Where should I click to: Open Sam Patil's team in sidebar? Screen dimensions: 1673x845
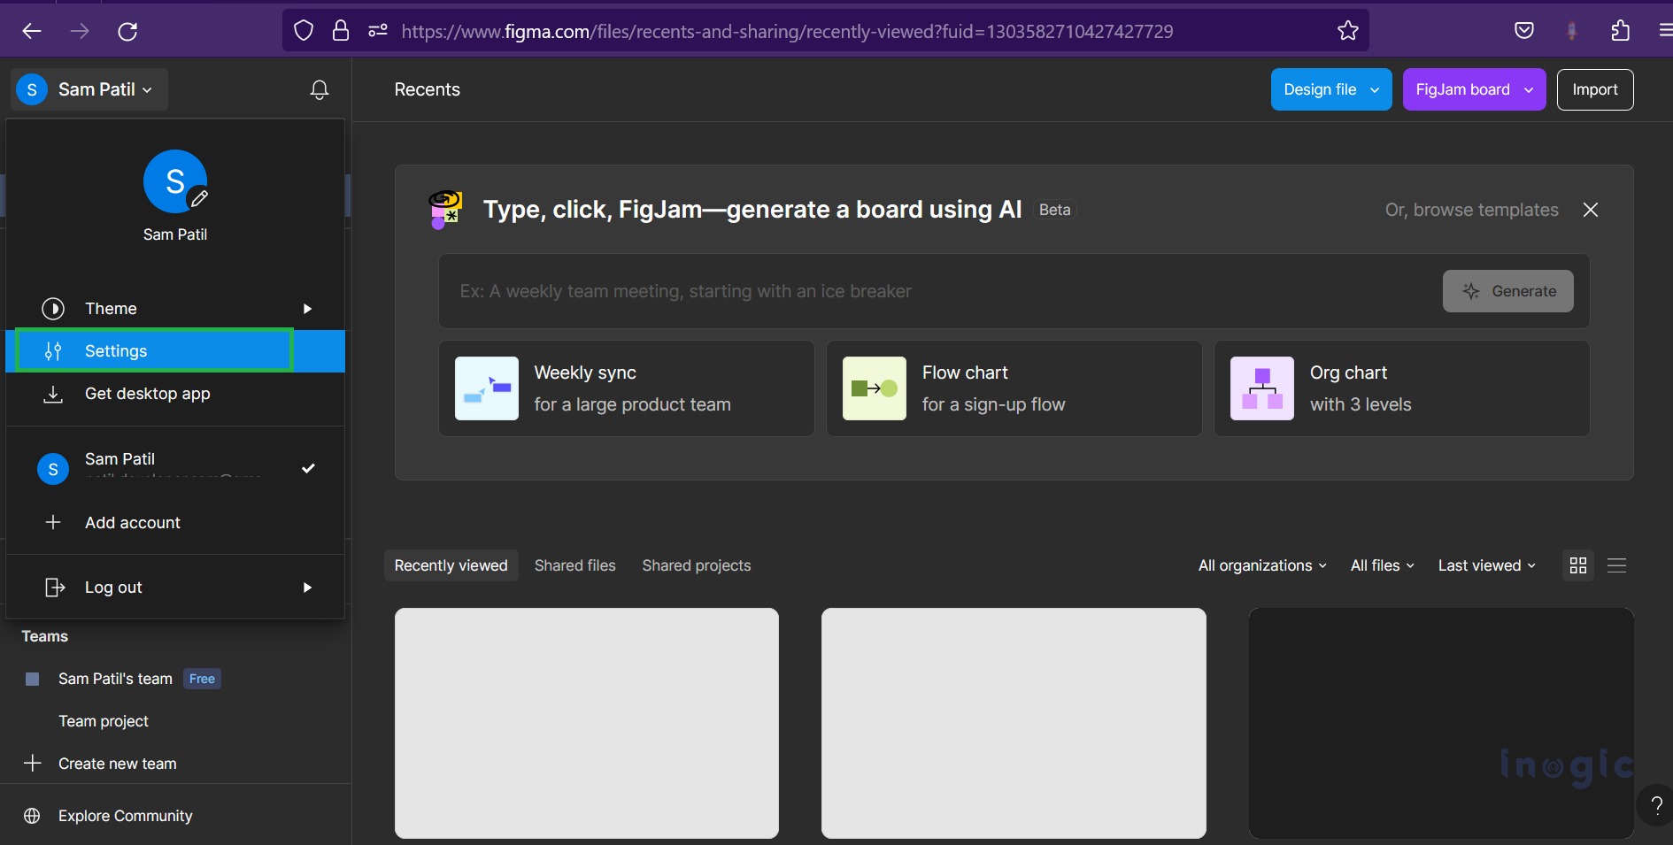point(115,679)
